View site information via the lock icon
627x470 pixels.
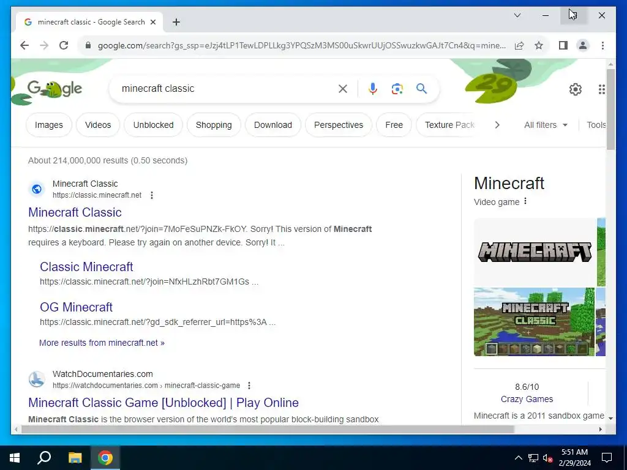click(x=88, y=45)
